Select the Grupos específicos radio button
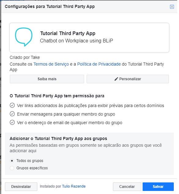 pos(12,168)
